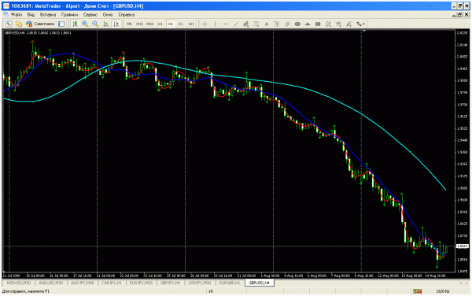Toggle the Советники expert advisors button
This screenshot has width=472, height=296.
[x=40, y=24]
